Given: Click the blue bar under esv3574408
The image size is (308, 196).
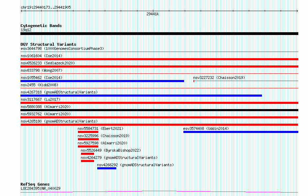Looking at the screenshot, I should 241,132.
